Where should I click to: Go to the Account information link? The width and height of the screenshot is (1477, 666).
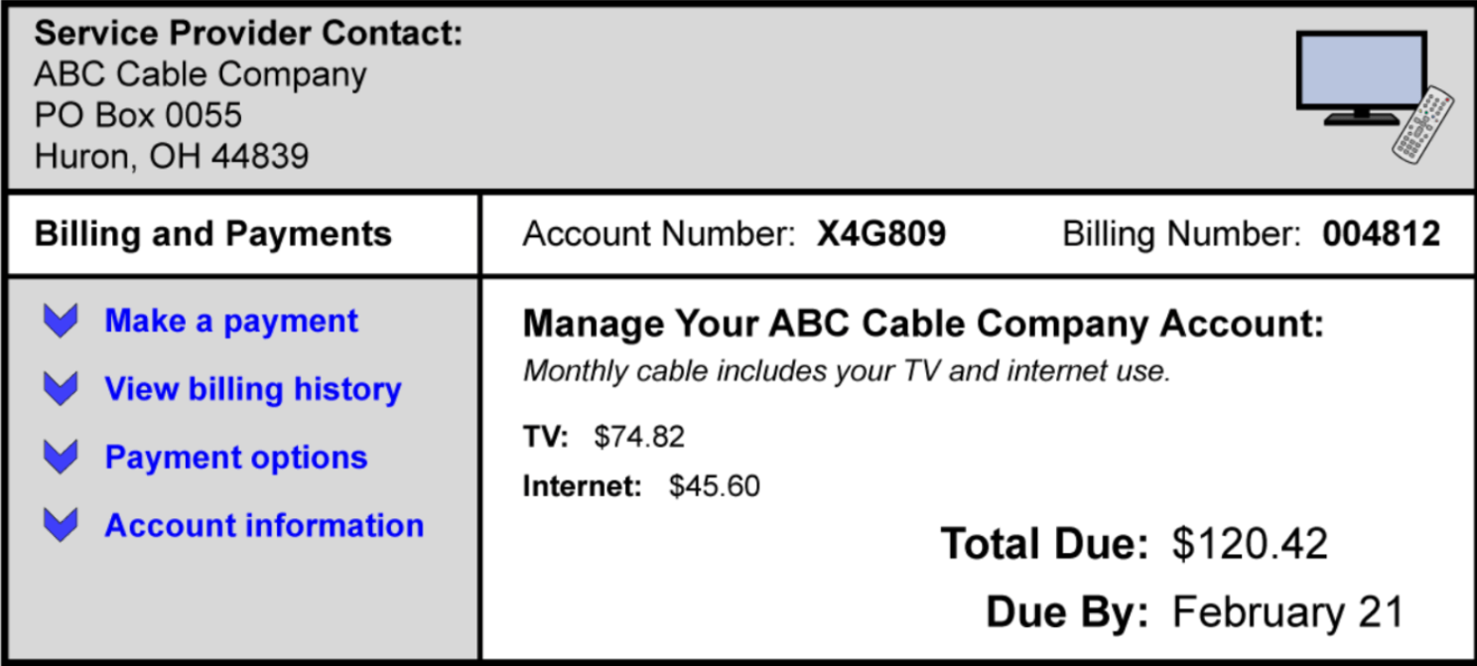pos(264,525)
